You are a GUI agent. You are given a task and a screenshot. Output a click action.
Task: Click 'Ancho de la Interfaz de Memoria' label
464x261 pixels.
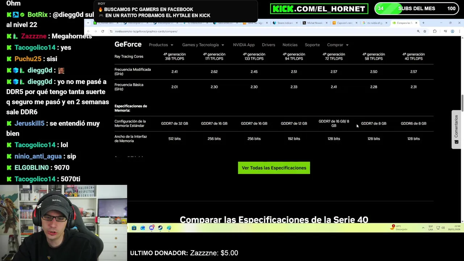[x=130, y=139]
